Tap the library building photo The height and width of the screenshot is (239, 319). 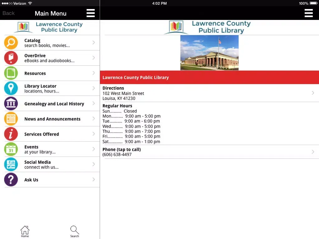[209, 53]
